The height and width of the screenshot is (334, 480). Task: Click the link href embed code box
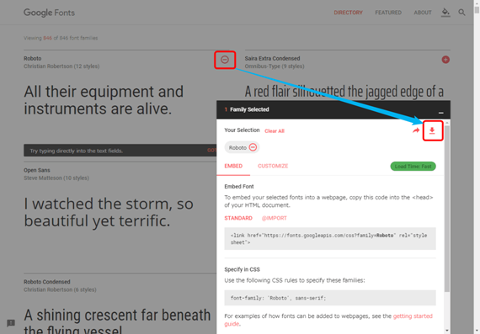(330, 239)
